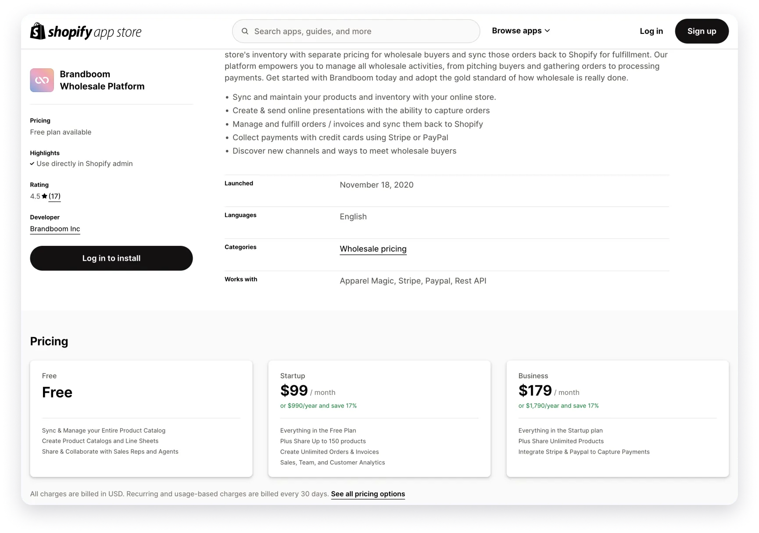Image resolution: width=759 pixels, height=533 pixels.
Task: Click the Shopify app store logo
Action: coord(86,31)
